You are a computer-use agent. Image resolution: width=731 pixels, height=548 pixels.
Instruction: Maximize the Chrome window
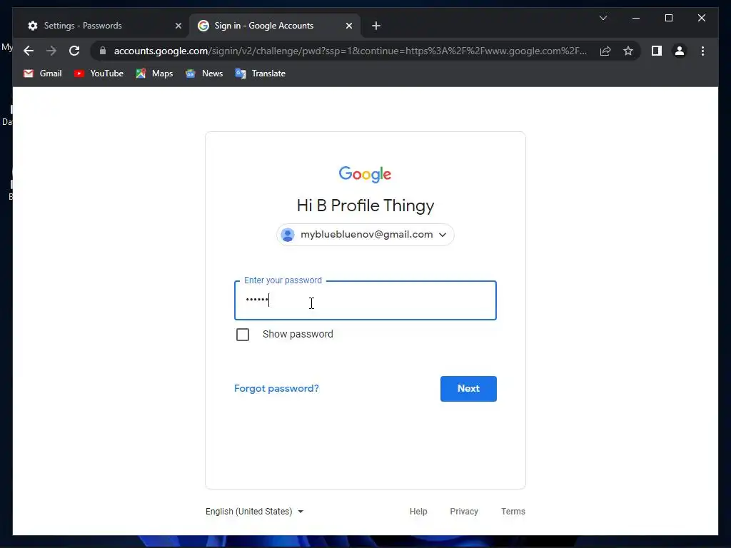pyautogui.click(x=668, y=18)
